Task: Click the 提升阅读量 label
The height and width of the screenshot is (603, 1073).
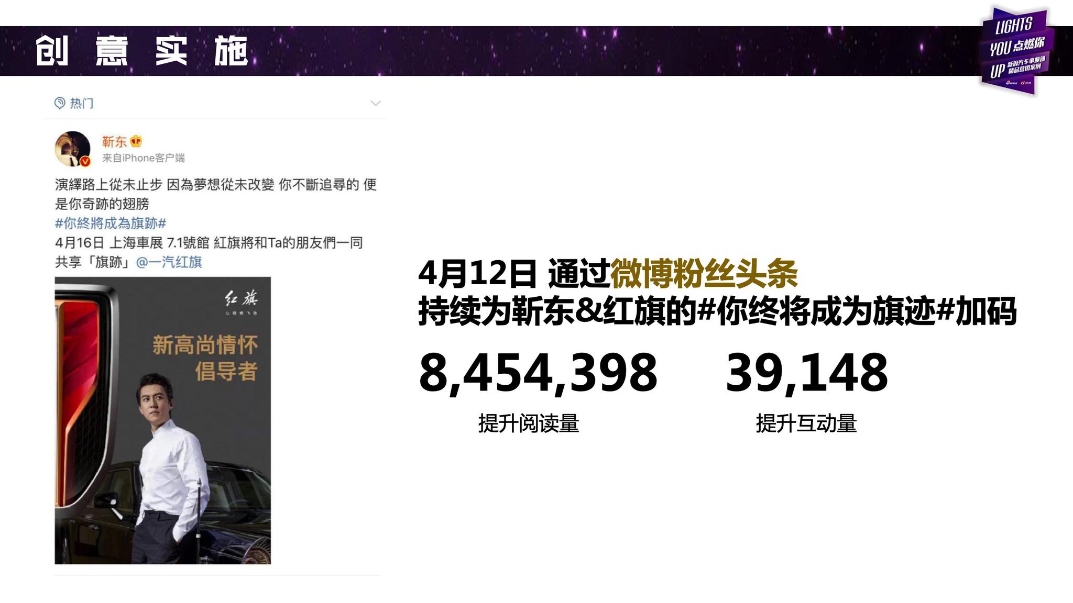Action: [x=529, y=423]
